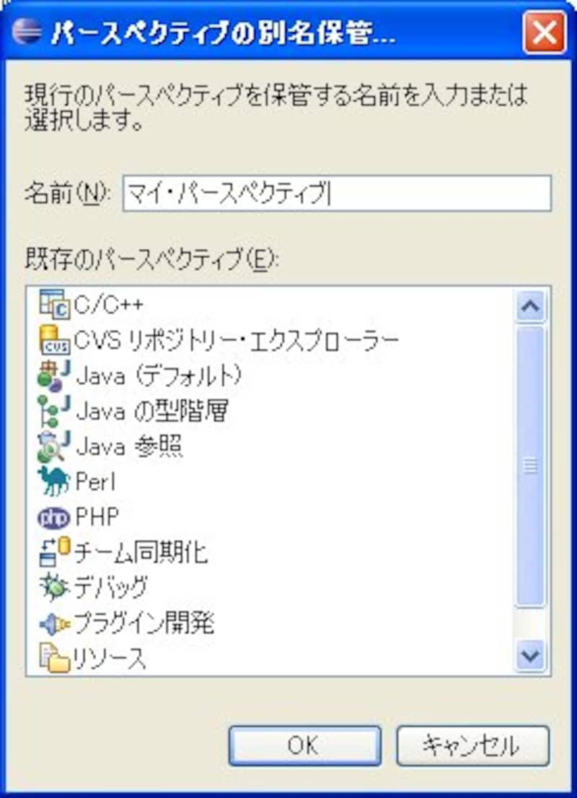Image resolution: width=577 pixels, height=798 pixels.
Task: Click the Java の型階層 icon
Action: click(54, 411)
